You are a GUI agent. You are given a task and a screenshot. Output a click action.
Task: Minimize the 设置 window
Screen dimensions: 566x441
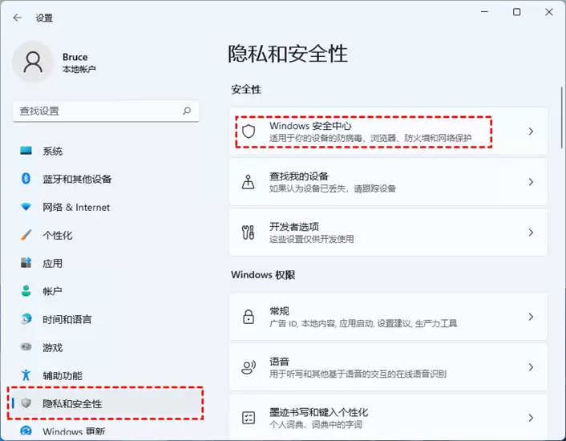coord(484,12)
